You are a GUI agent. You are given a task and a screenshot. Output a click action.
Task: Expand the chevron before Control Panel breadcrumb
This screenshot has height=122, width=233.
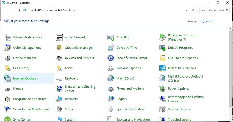click(x=28, y=10)
